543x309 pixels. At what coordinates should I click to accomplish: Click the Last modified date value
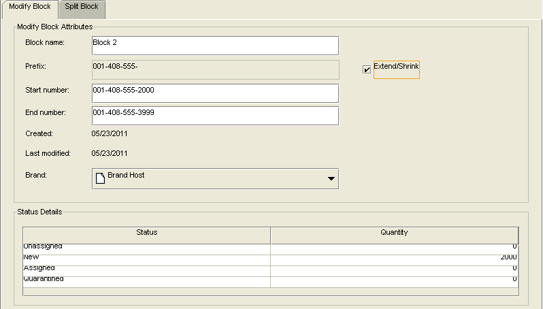click(110, 153)
